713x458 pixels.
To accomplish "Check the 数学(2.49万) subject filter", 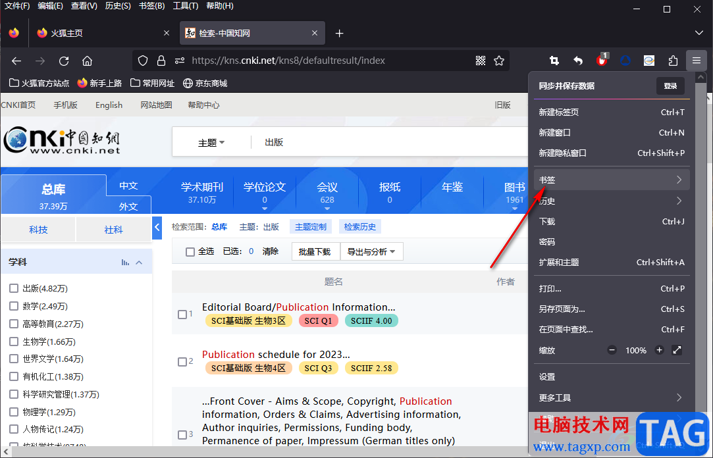I will [14, 306].
